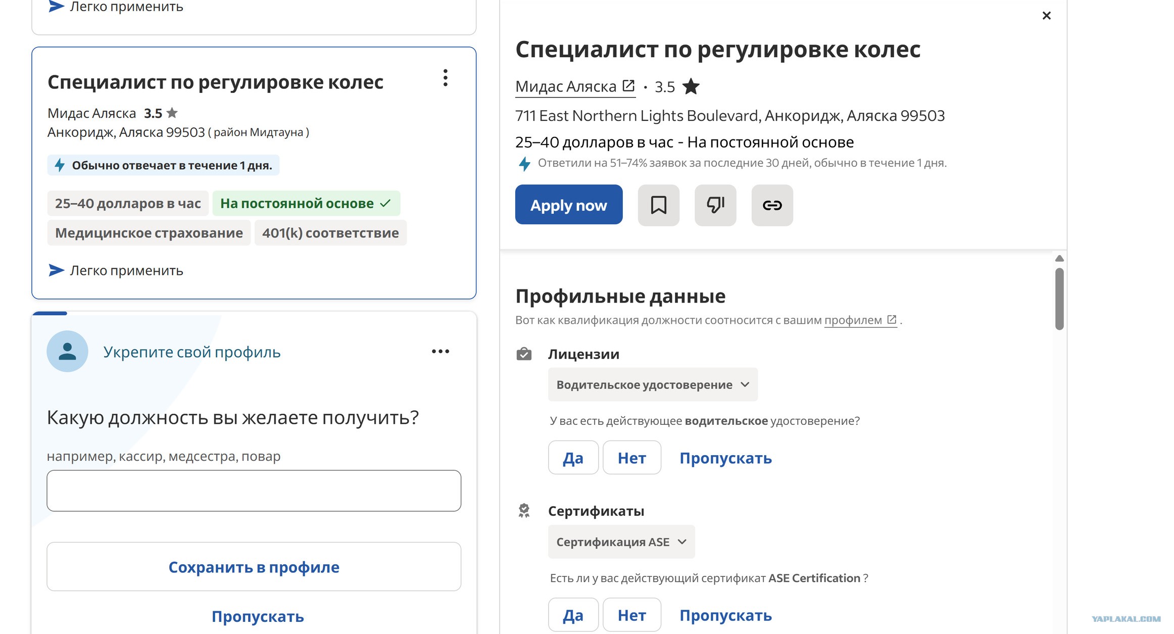Click the licenses briefcase icon
The height and width of the screenshot is (634, 1174).
coord(524,354)
